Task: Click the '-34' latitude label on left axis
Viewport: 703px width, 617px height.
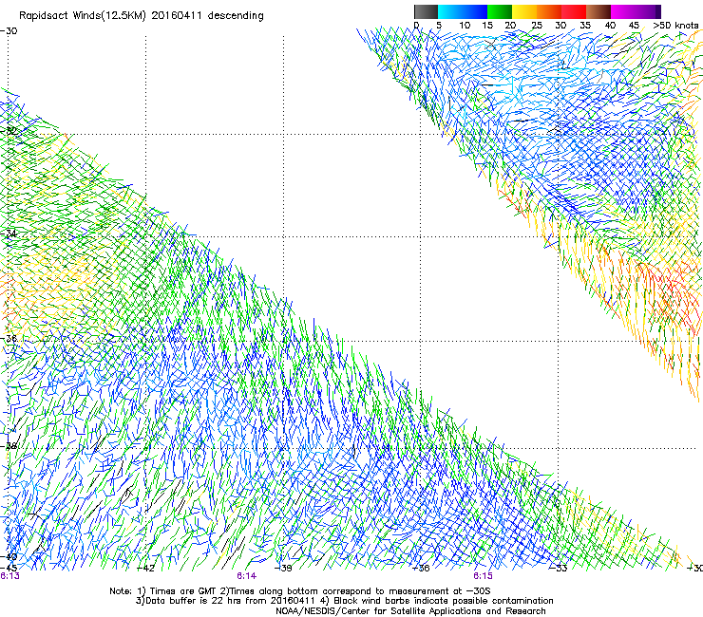Action: click(9, 234)
